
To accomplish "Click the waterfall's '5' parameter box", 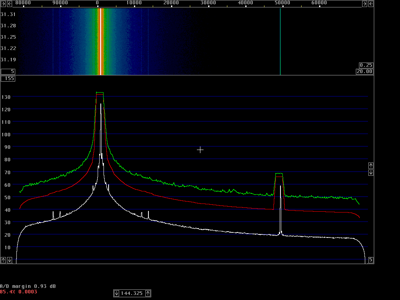I will (x=8, y=71).
